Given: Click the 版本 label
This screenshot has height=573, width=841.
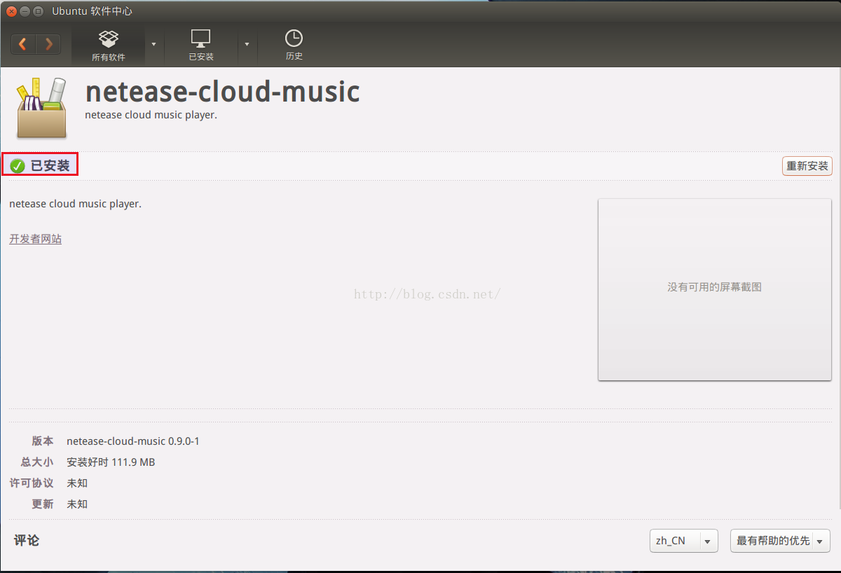Looking at the screenshot, I should coord(42,441).
